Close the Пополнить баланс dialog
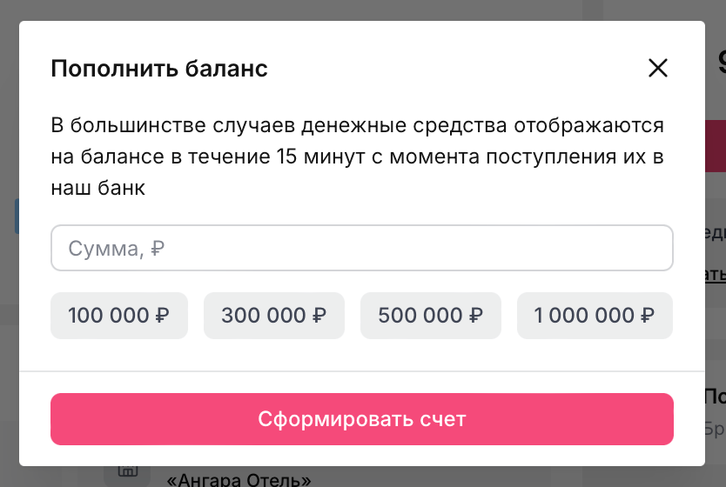The width and height of the screenshot is (726, 487). (x=658, y=69)
